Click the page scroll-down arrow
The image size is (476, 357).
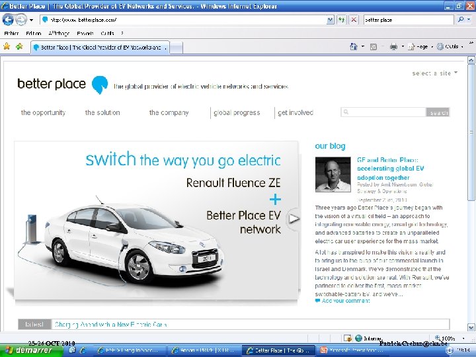coord(471,327)
